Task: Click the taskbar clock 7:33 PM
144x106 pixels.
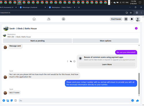Action: (133, 2)
